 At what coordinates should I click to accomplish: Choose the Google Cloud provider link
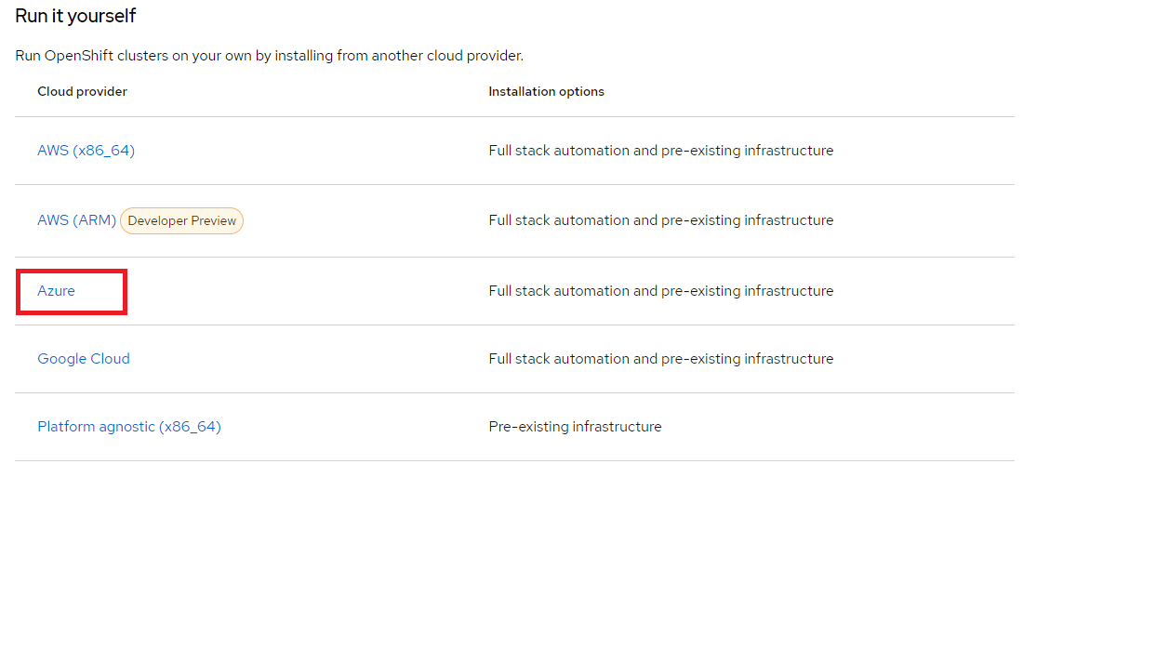click(84, 359)
